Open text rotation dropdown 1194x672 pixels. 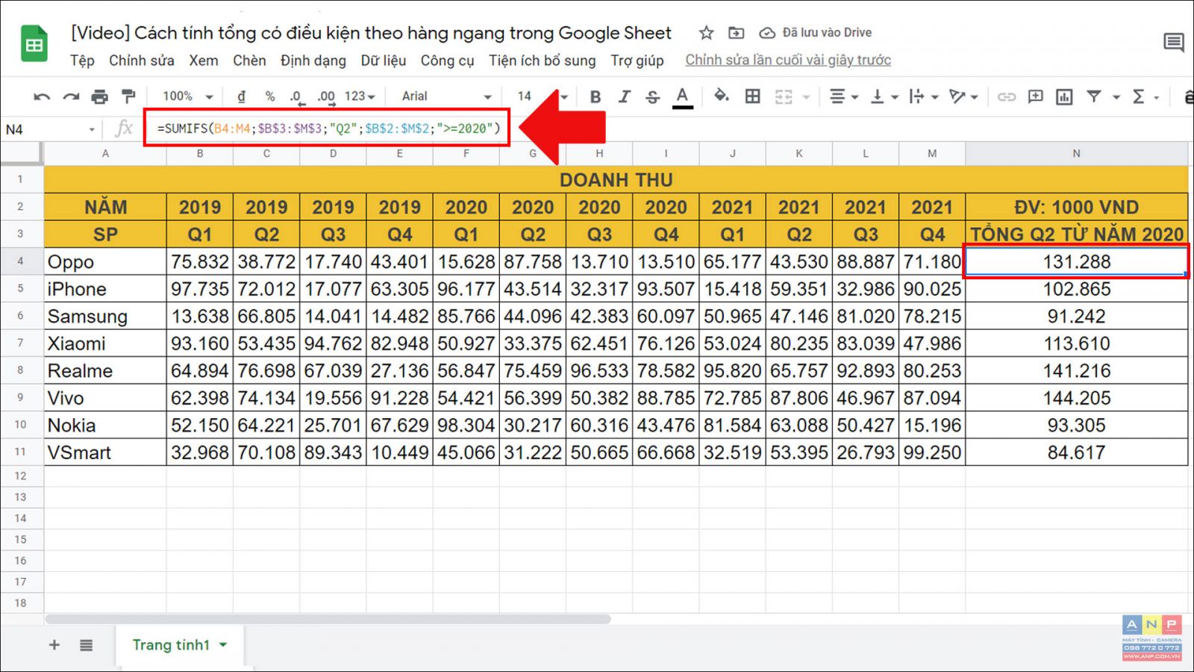click(963, 96)
